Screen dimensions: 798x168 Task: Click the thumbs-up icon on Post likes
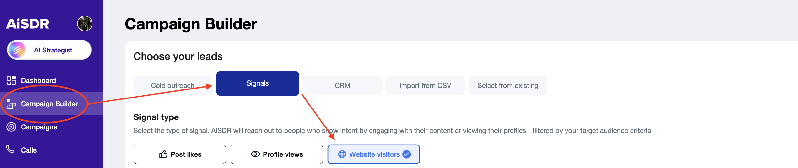[163, 154]
